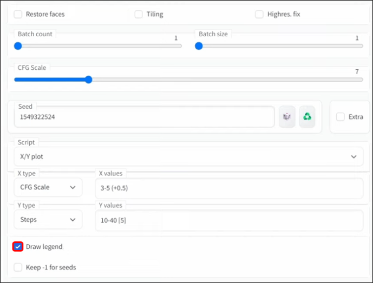Click the dice icon to randomize seed
373x283 pixels.
[x=287, y=116]
